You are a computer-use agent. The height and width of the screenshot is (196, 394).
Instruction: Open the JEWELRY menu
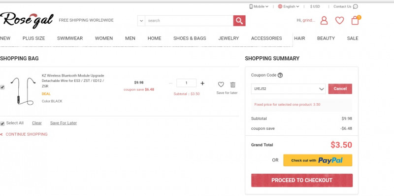click(x=229, y=39)
